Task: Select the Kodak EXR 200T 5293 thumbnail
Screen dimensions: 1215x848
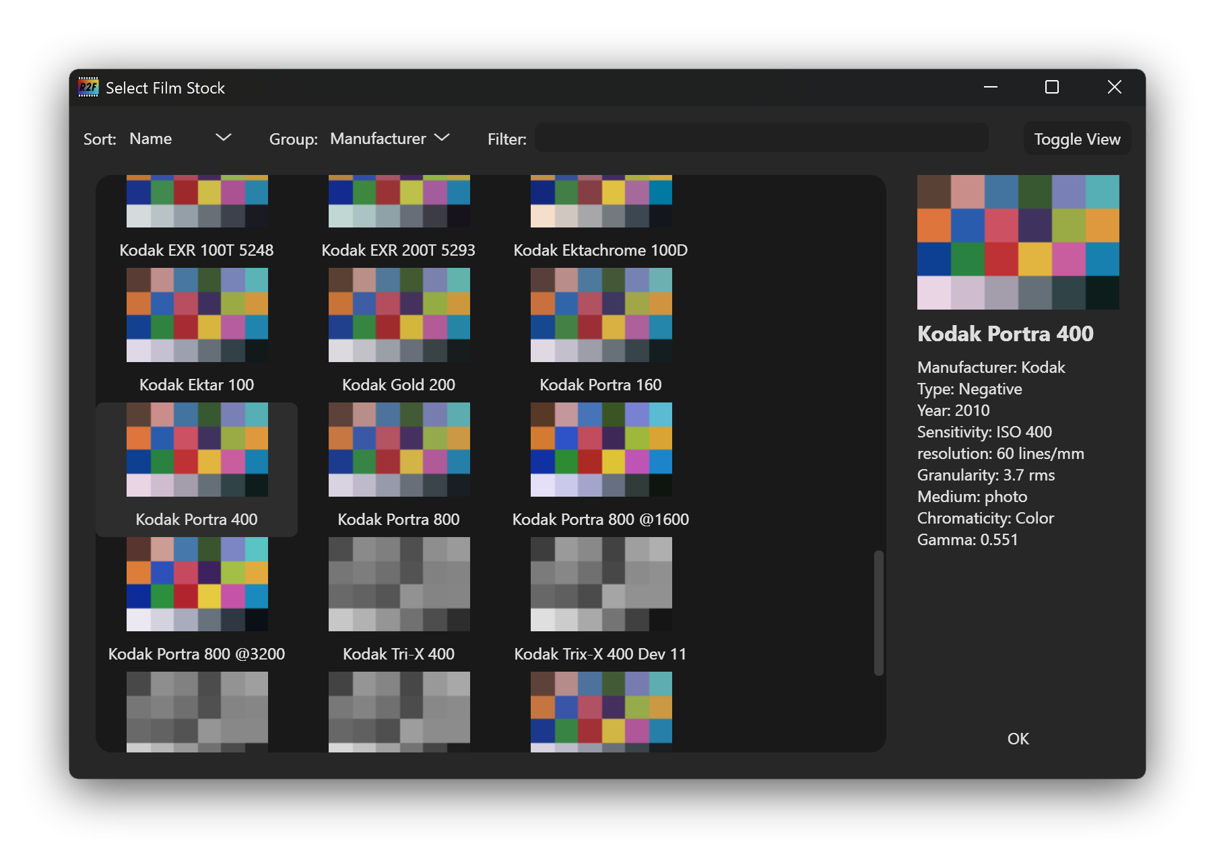Action: [x=399, y=201]
